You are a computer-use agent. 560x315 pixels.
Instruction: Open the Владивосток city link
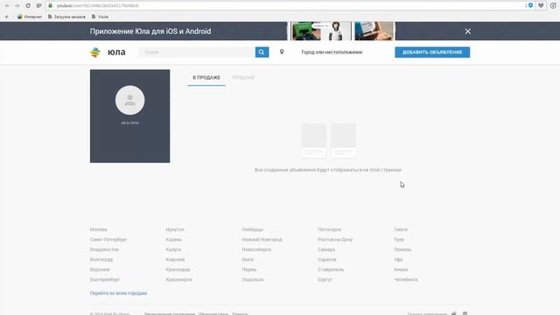click(x=104, y=249)
